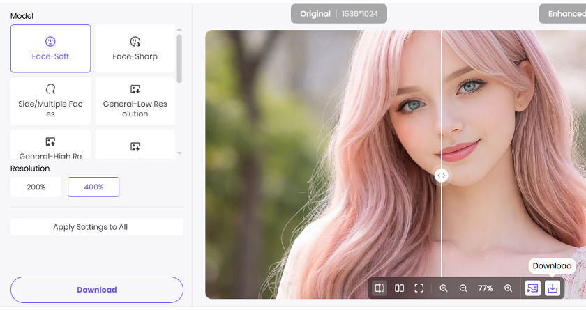The image size is (586, 310).
Task: Pick the General-High Resolution model
Action: 50,147
